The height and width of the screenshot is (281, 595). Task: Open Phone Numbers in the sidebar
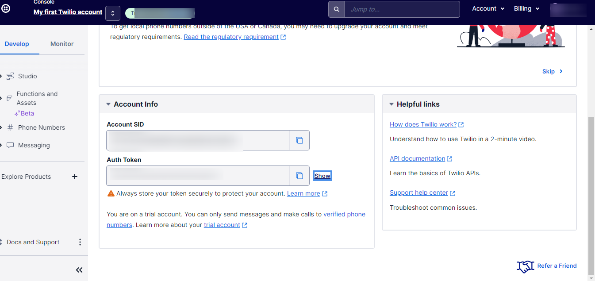42,127
